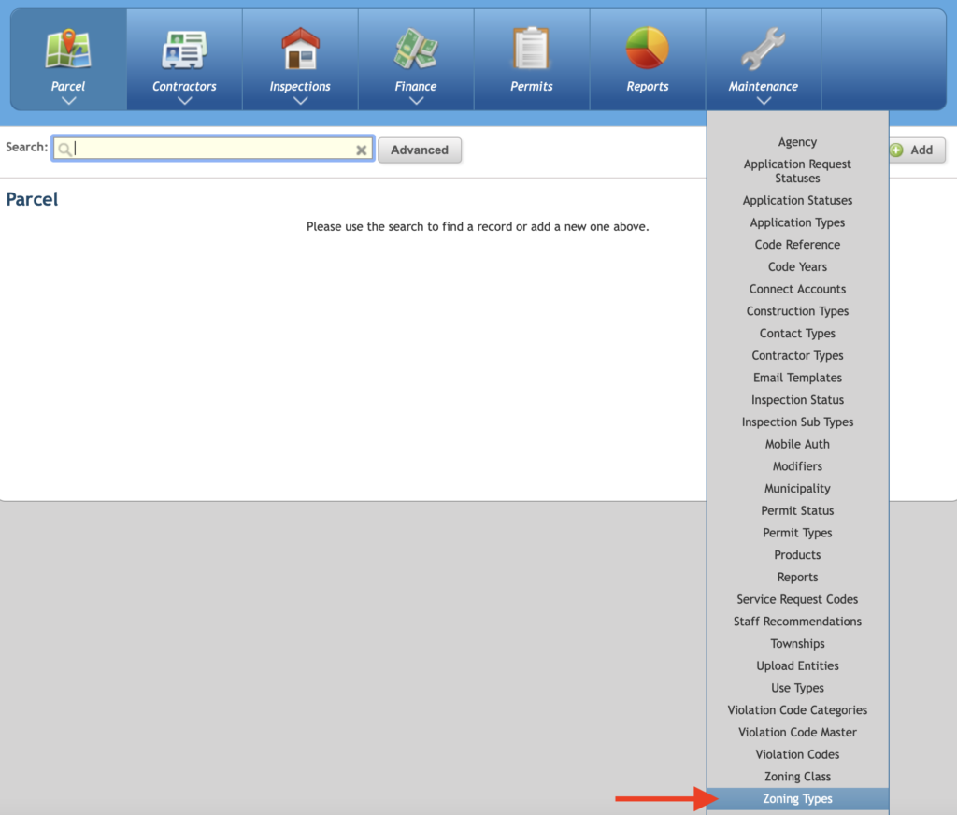Choose Inspection Status menu item

(x=797, y=400)
